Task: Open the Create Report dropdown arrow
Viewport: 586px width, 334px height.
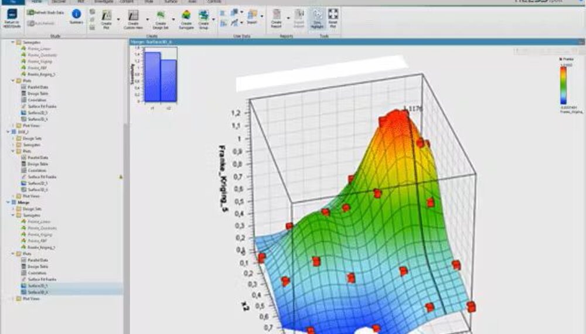Action: pyautogui.click(x=288, y=18)
